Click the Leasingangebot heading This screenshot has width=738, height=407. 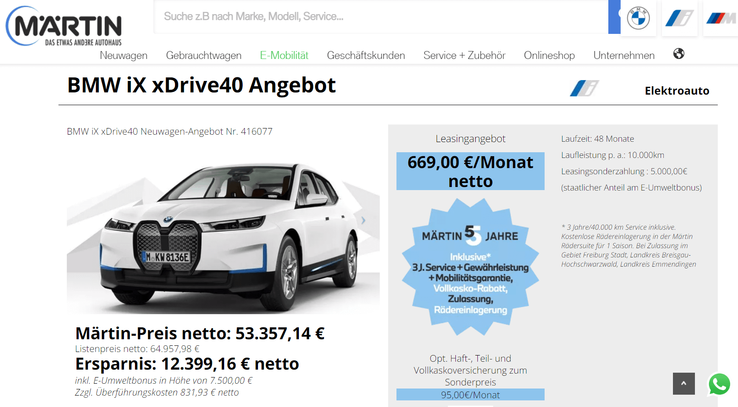[x=470, y=139]
